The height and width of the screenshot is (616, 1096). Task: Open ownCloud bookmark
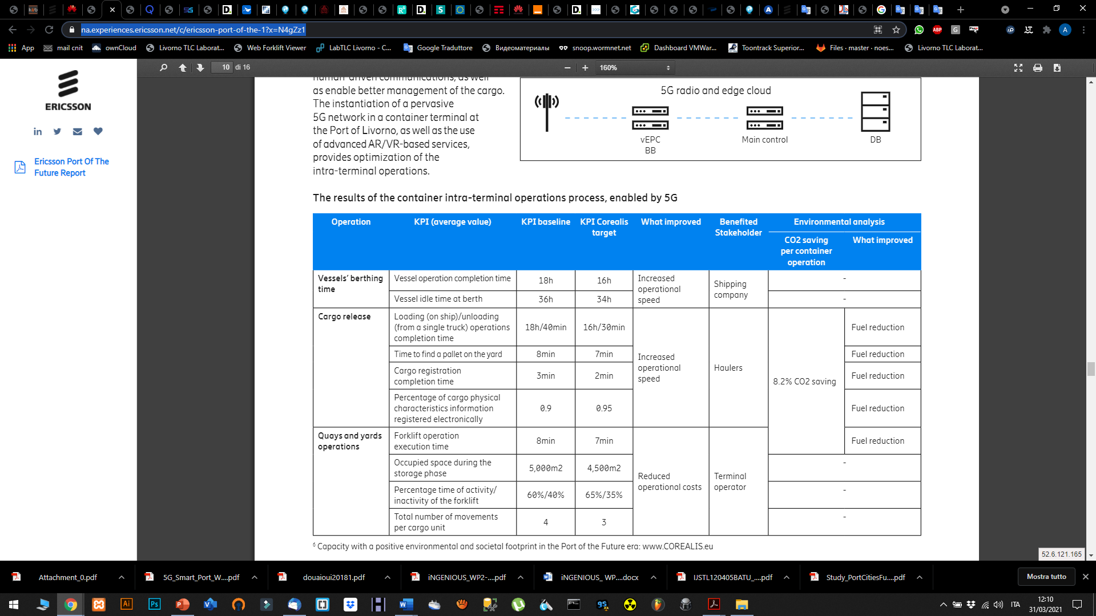[x=114, y=48]
